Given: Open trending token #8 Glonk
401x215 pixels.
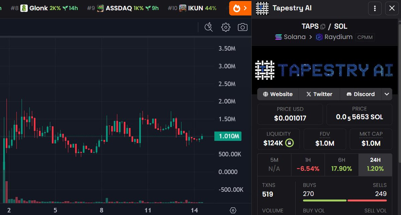Looking at the screenshot, I should click(x=43, y=8).
